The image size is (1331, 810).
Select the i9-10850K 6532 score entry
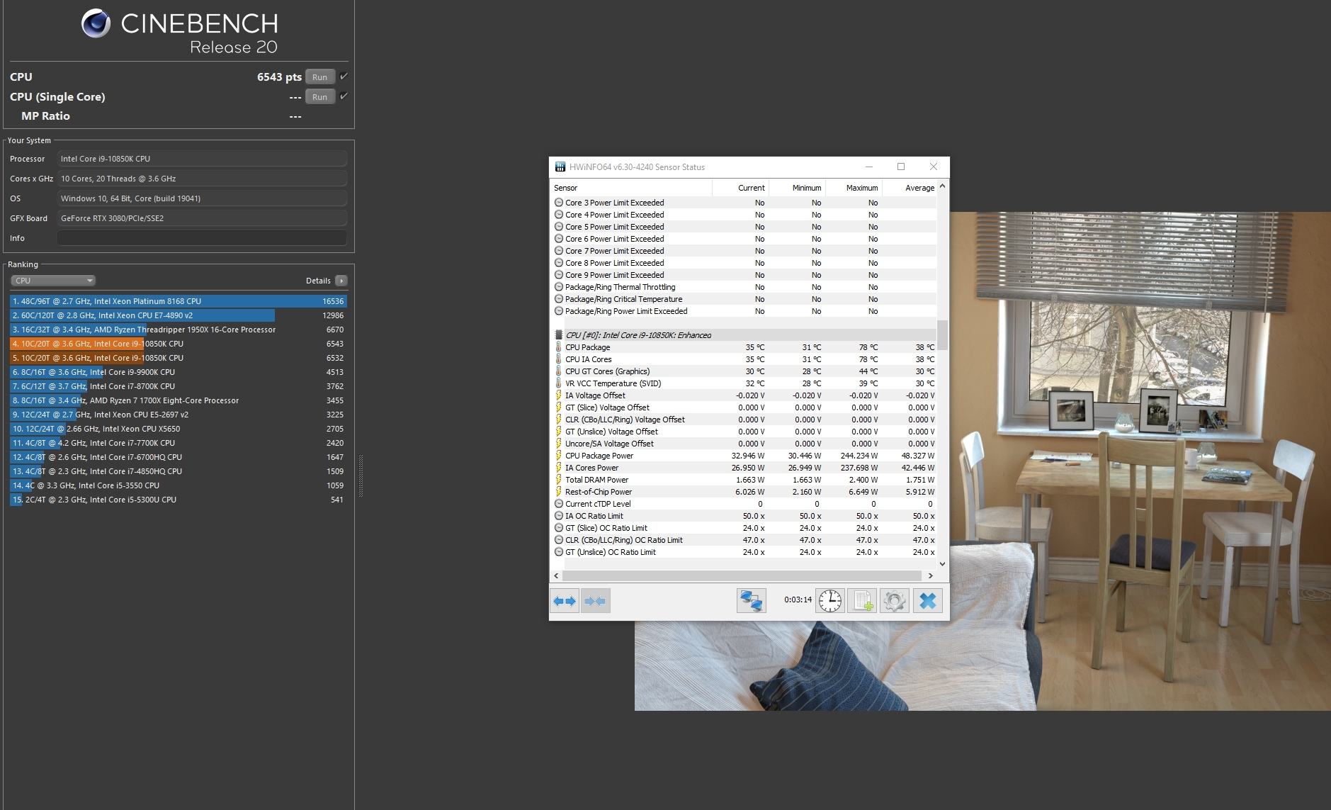pos(179,358)
